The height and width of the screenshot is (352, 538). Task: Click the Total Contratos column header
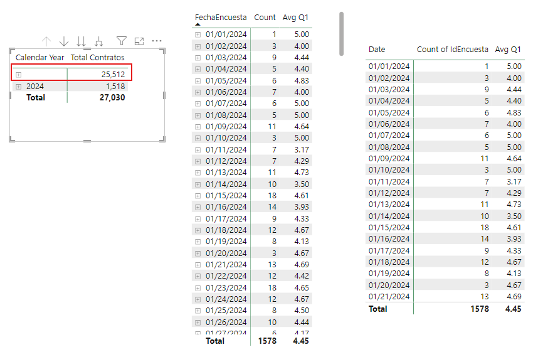pos(97,58)
